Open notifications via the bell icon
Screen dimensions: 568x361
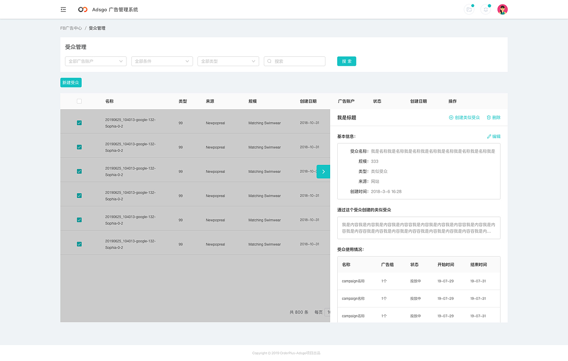coord(486,9)
